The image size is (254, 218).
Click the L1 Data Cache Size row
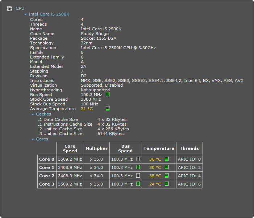[82, 119]
